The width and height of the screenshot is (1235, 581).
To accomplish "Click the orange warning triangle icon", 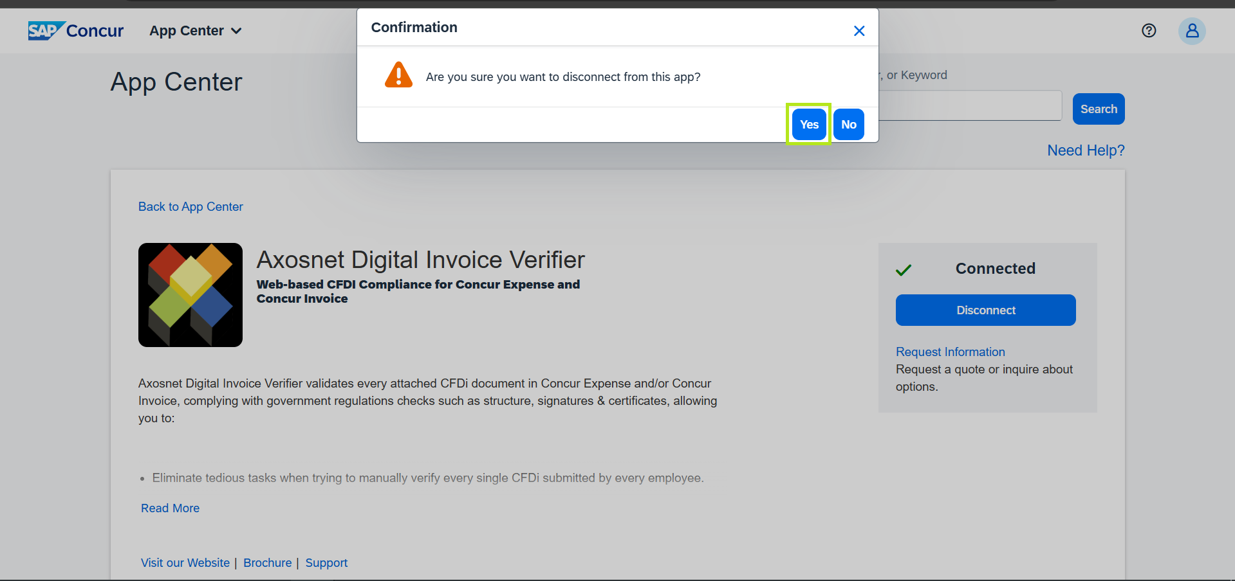I will [398, 75].
